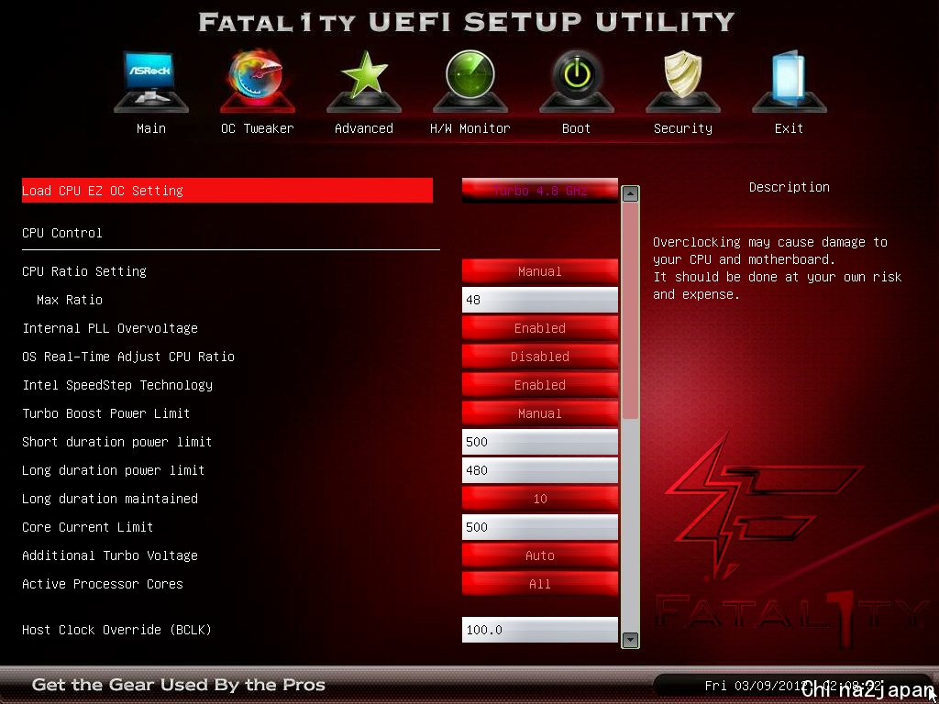Edit the Core Current Limit field
The height and width of the screenshot is (704, 939).
point(539,527)
